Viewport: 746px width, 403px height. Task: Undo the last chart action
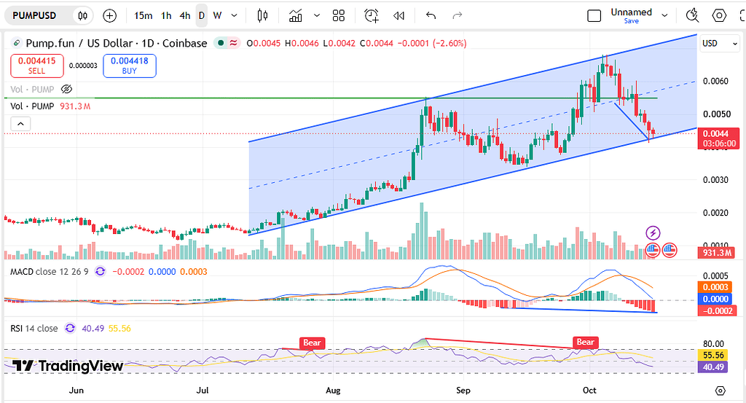click(x=431, y=16)
